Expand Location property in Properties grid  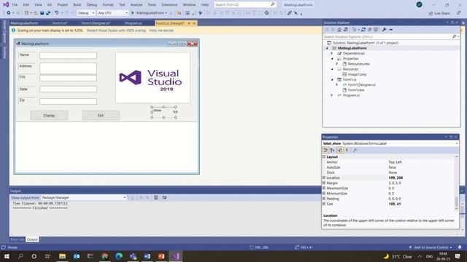point(324,178)
